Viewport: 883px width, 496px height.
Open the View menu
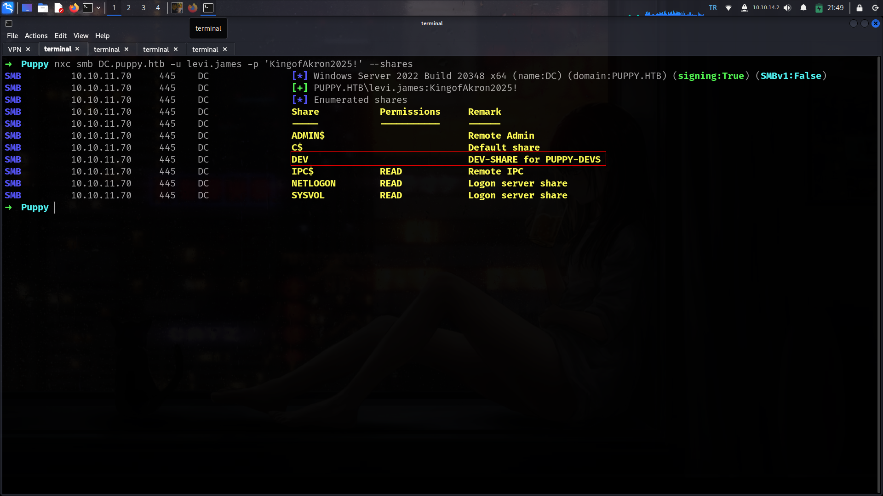point(80,36)
